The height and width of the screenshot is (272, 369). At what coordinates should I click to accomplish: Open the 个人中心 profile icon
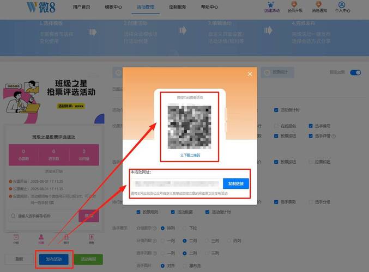[342, 4]
